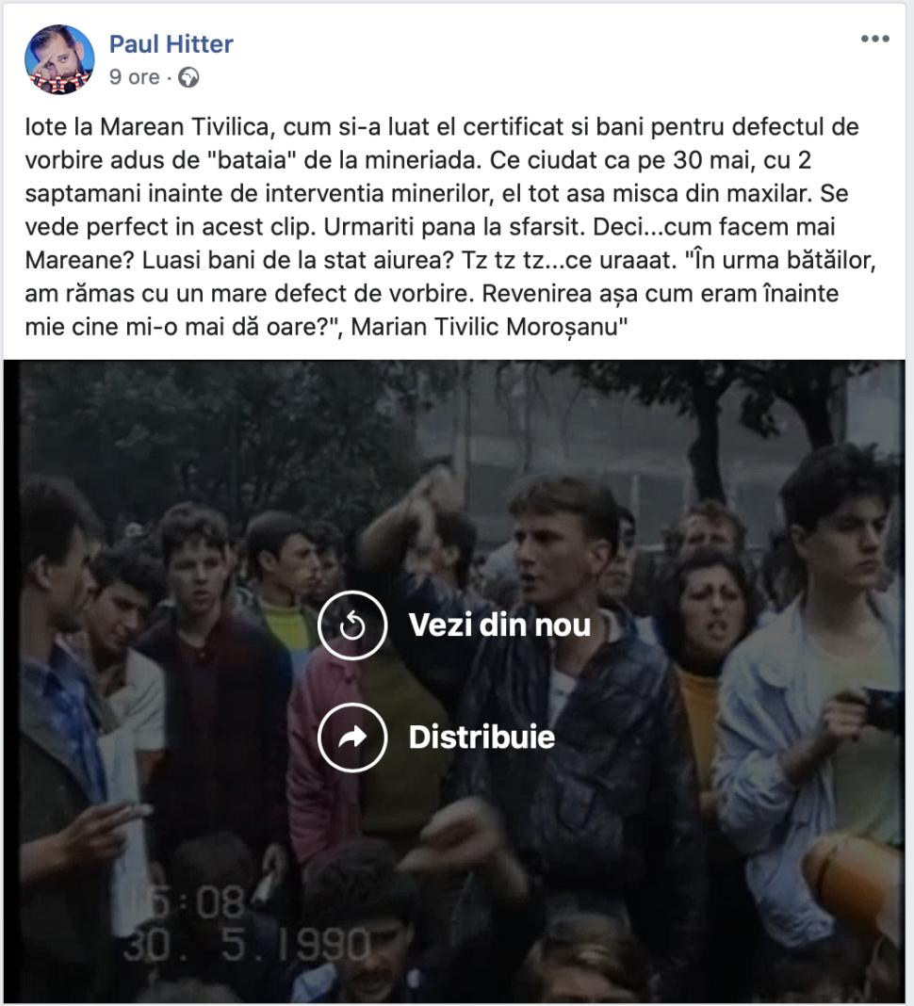
Task: Select the 'Vezi din nou' label
Action: 499,625
